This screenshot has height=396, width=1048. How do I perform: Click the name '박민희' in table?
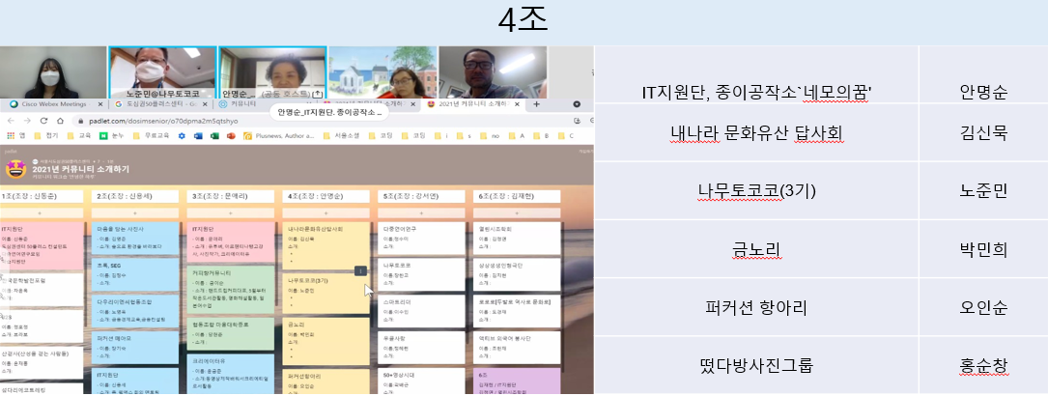[982, 250]
